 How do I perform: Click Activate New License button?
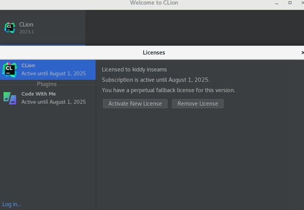[135, 104]
